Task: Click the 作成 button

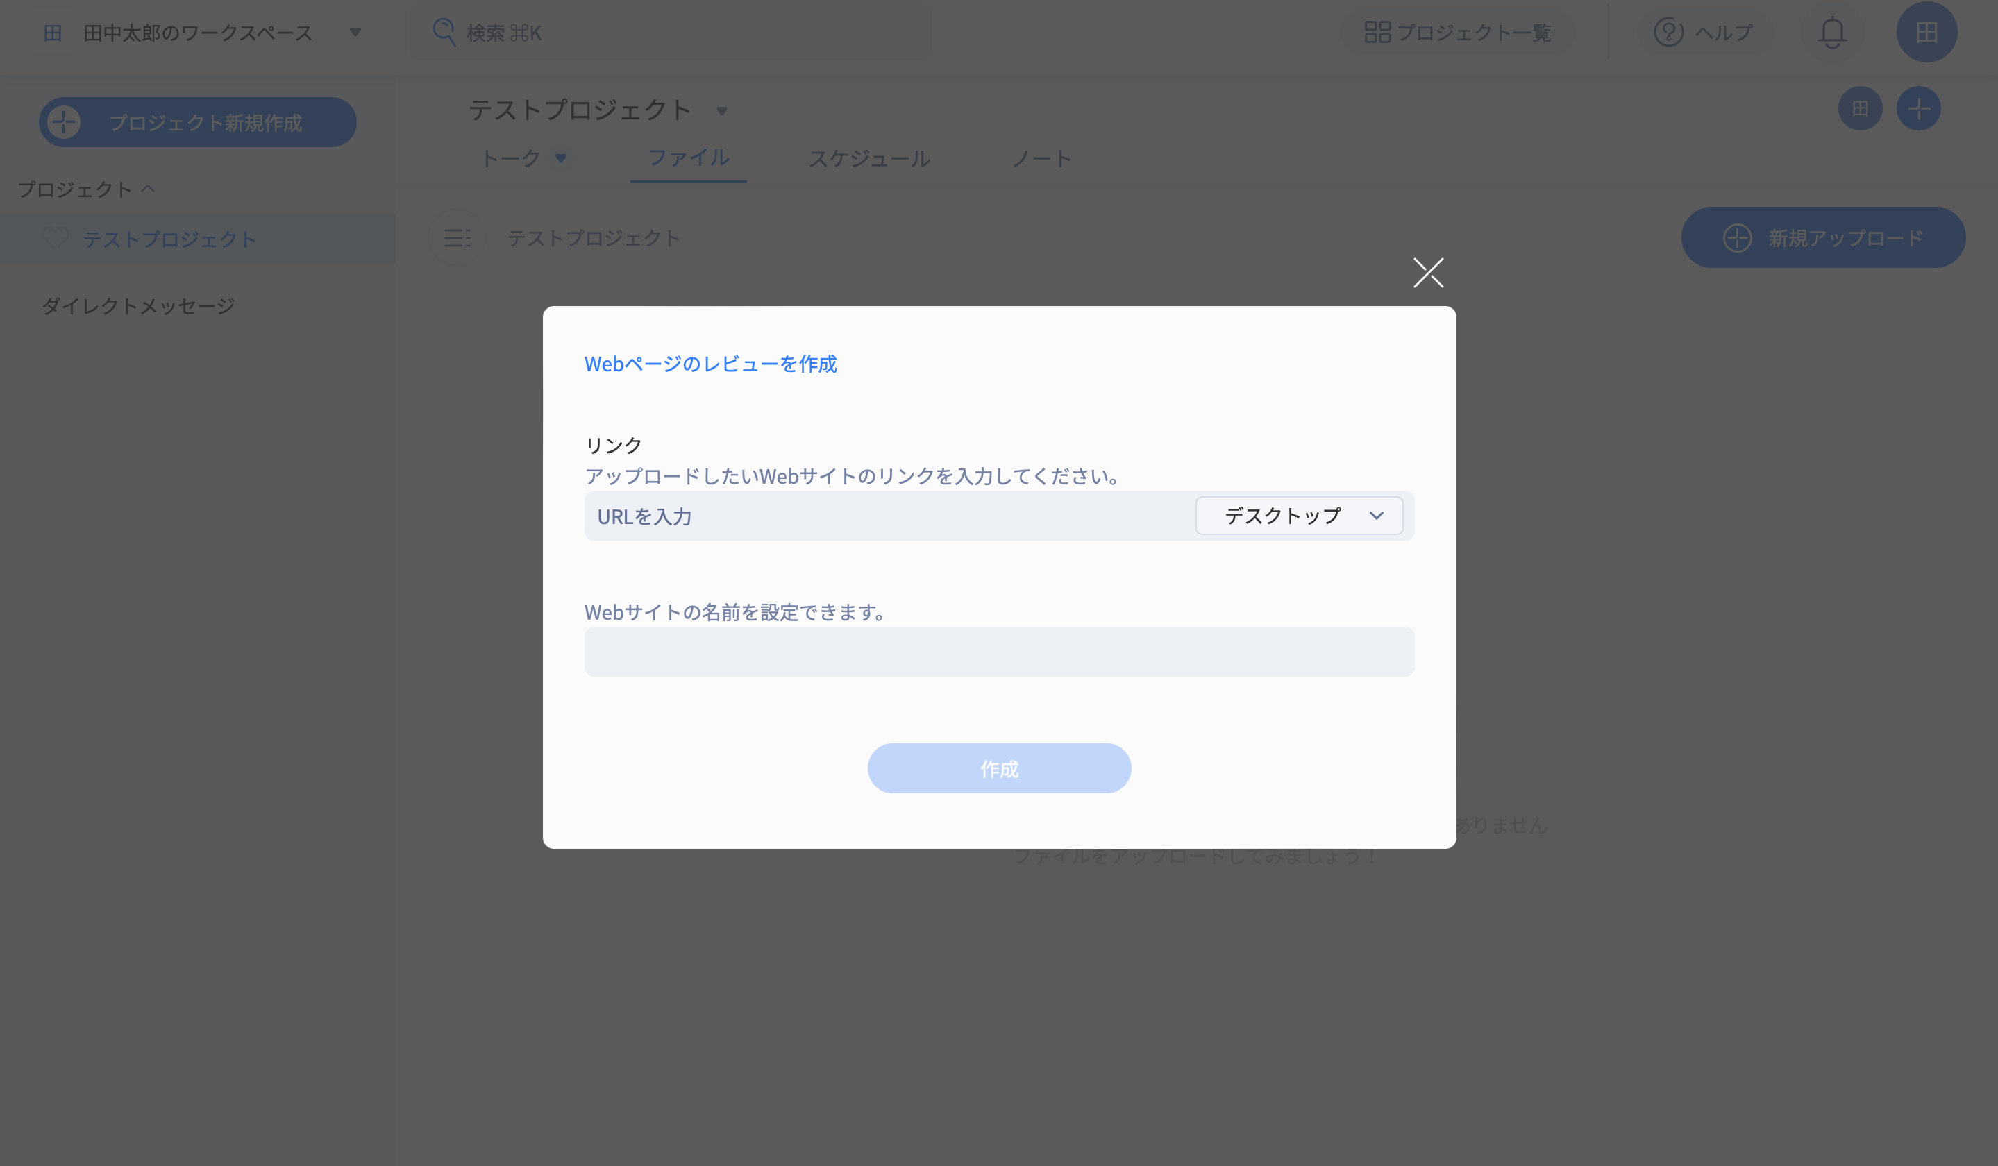Action: click(x=999, y=768)
